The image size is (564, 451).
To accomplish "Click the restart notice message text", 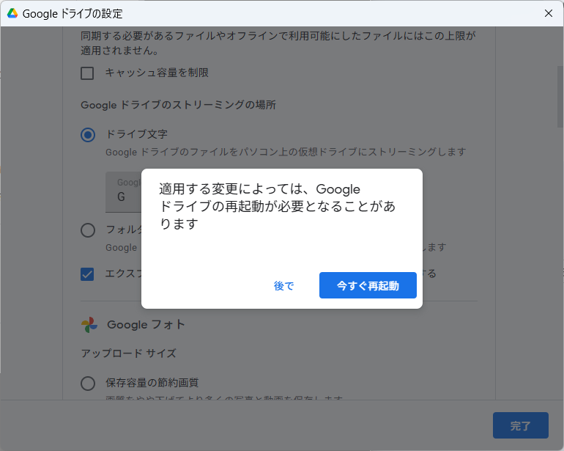I will coord(278,206).
